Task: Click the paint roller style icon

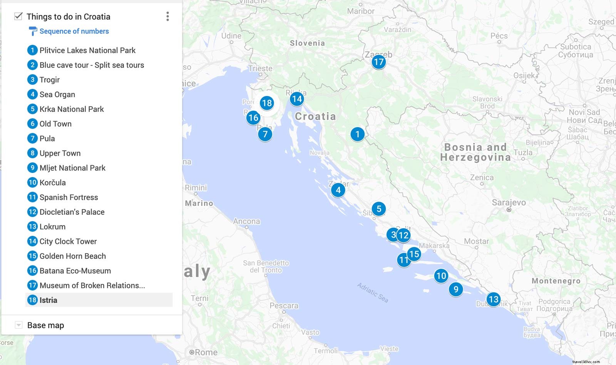Action: click(32, 31)
